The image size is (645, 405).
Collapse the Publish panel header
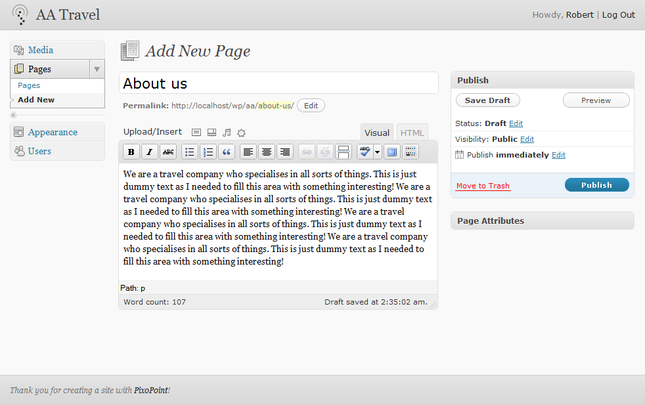[x=543, y=80]
